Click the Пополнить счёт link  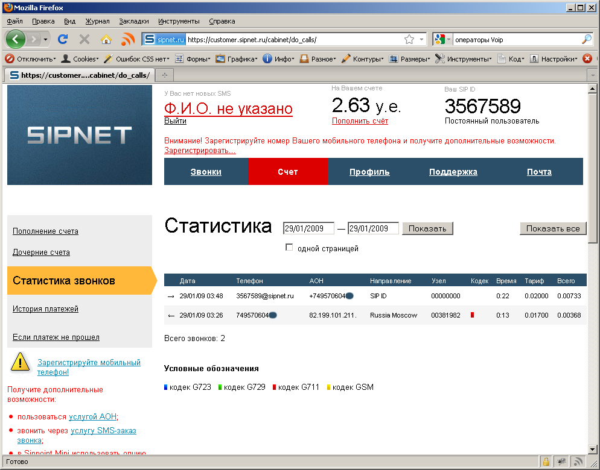360,121
